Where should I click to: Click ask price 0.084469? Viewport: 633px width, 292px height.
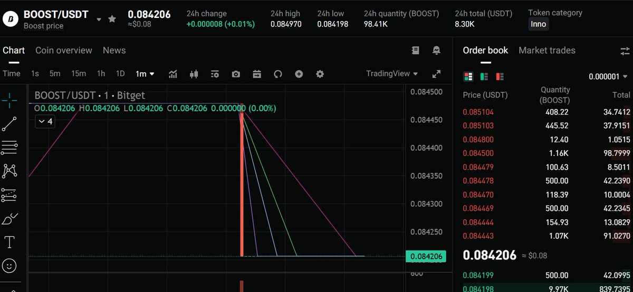pyautogui.click(x=478, y=208)
